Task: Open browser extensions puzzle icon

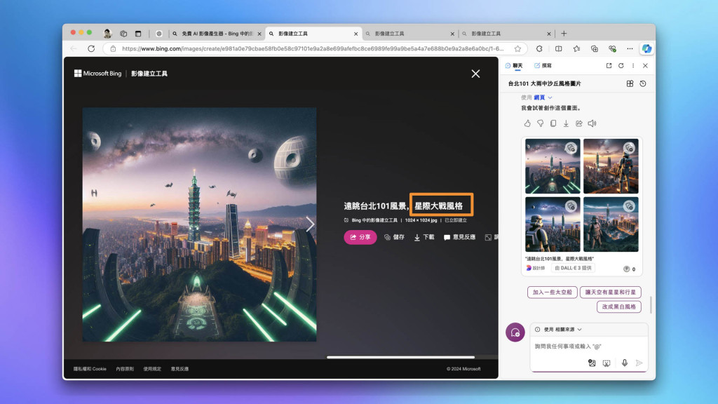Action: (x=539, y=48)
